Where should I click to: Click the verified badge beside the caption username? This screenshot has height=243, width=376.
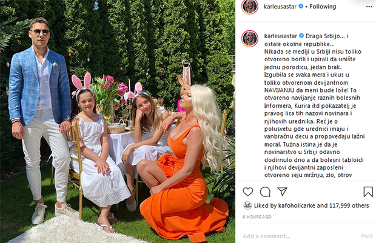301,36
